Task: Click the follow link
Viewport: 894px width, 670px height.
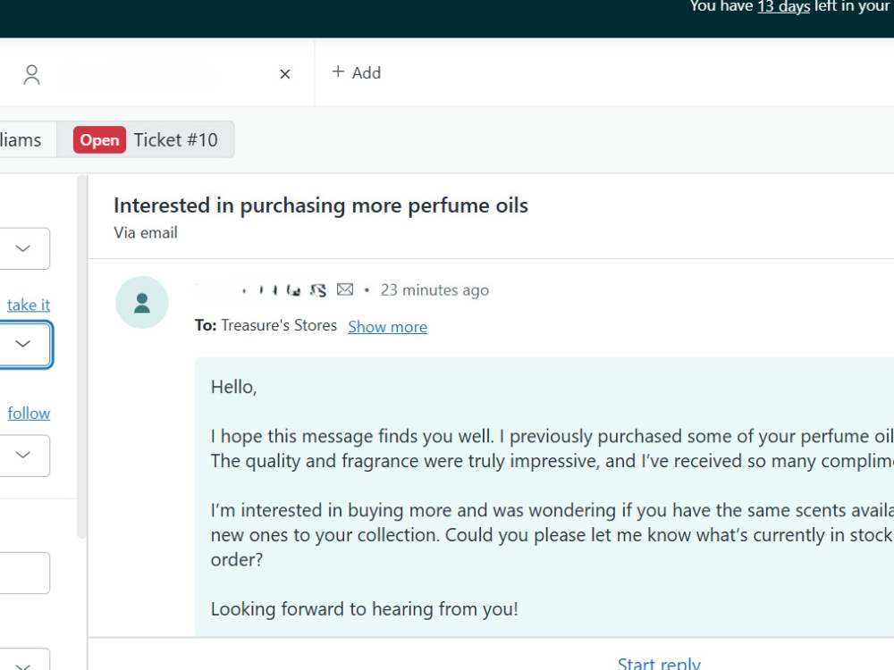Action: pos(29,413)
